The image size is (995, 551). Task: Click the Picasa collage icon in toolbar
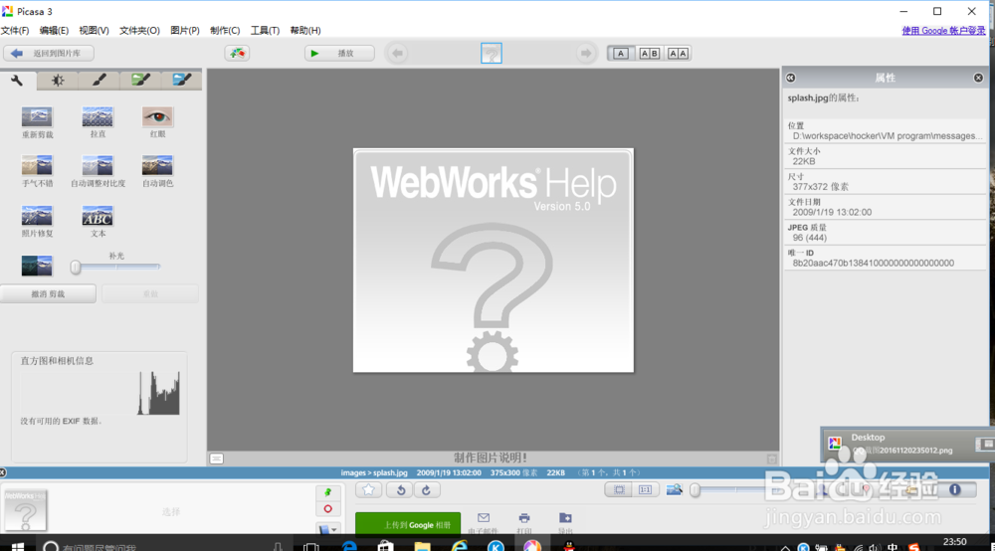point(237,54)
